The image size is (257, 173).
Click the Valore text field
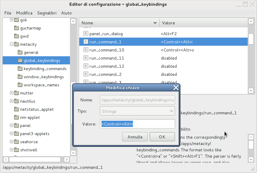tap(137, 124)
